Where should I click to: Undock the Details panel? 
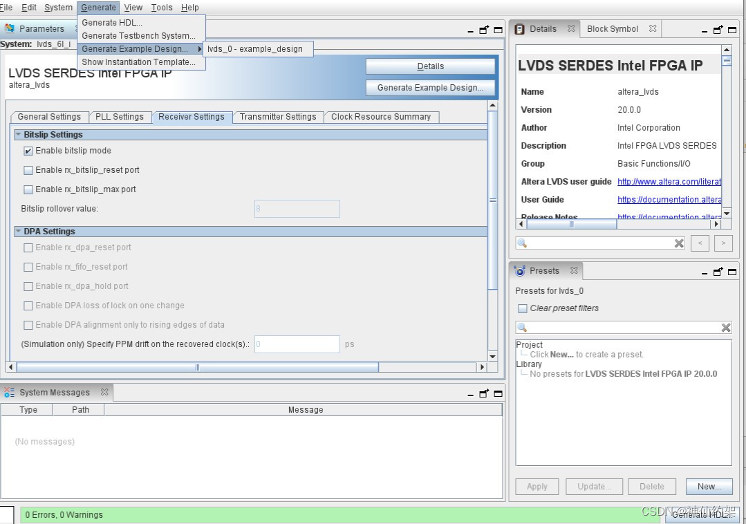pos(718,30)
